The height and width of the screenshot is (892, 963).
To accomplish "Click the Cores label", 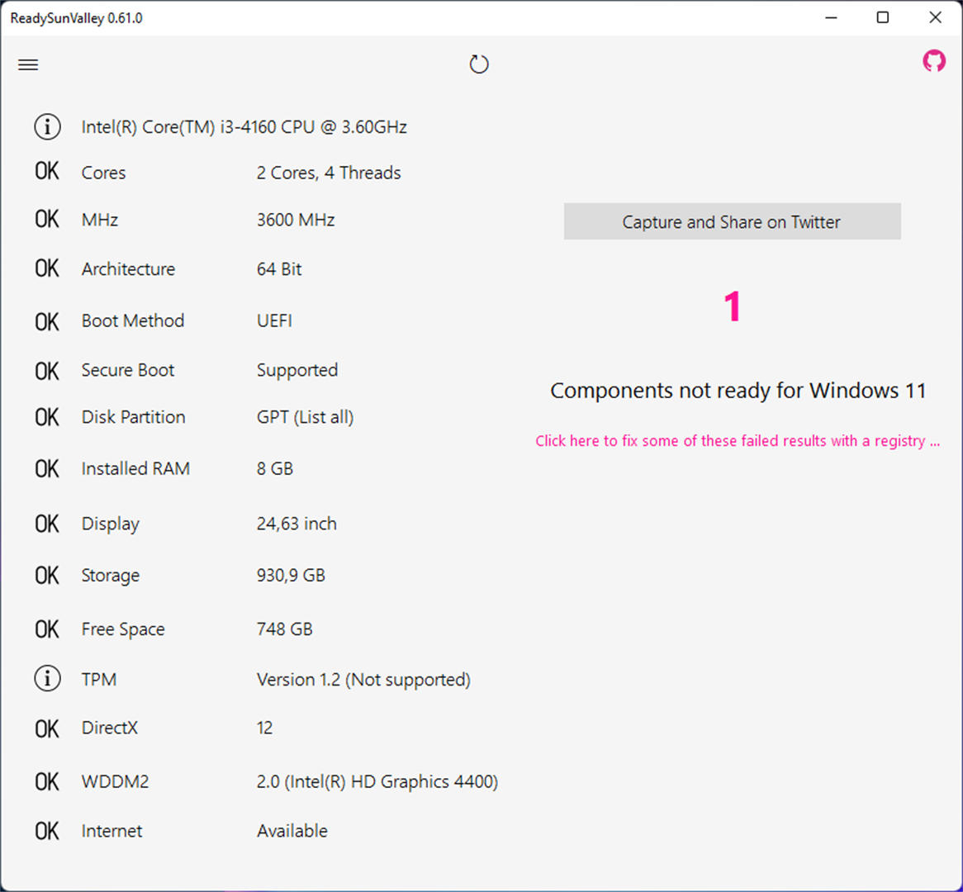I will click(104, 173).
